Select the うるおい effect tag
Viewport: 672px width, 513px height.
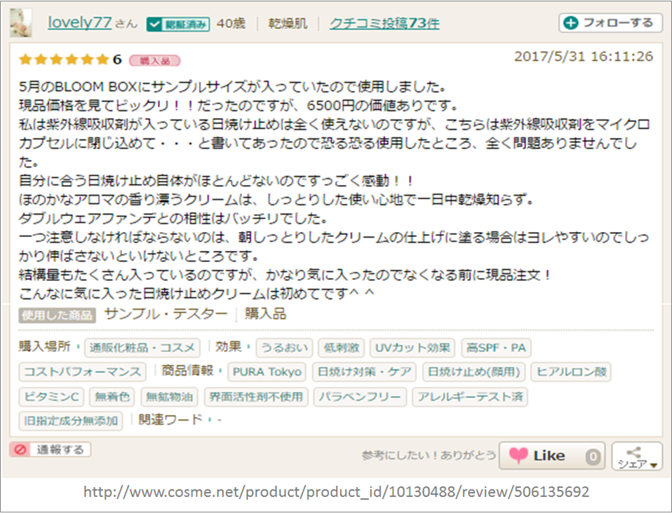pyautogui.click(x=284, y=348)
